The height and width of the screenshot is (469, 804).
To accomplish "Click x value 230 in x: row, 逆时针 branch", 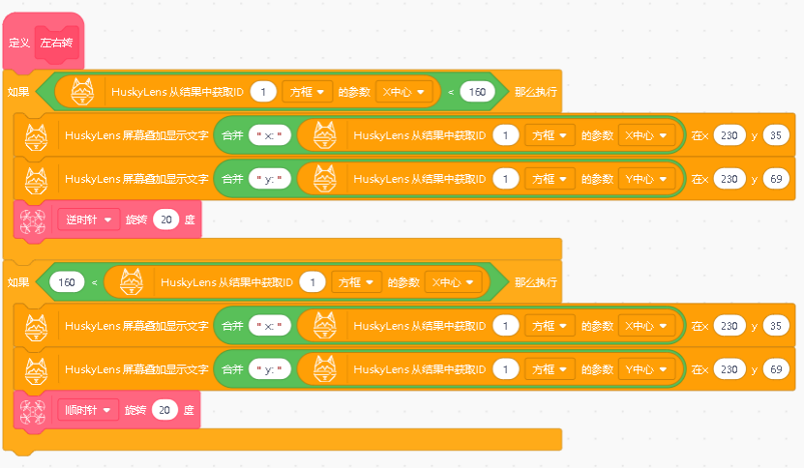I will (730, 135).
